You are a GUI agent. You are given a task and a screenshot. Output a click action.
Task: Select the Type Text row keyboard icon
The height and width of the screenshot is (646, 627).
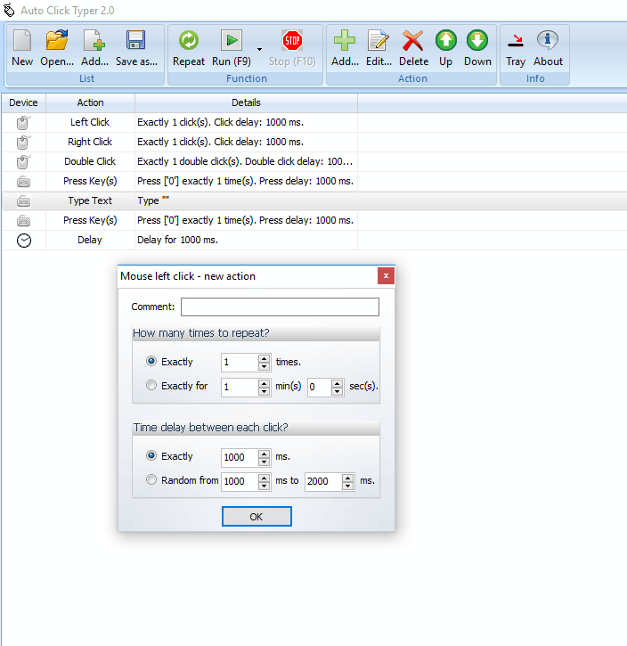(x=23, y=201)
